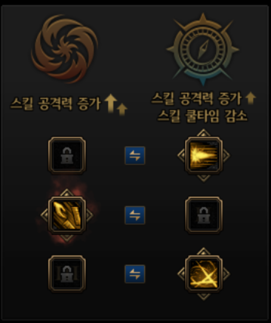
Task: Select the crossed golden slashes skill icon
Action: point(204,274)
